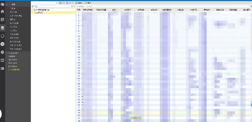Viewport: 252px width, 122px height.
Task: Click the long table search input field
Action: [171, 6]
